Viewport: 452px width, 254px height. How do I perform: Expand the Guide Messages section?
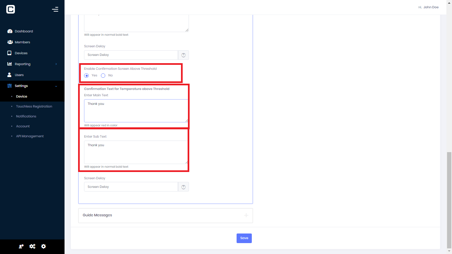click(x=246, y=215)
